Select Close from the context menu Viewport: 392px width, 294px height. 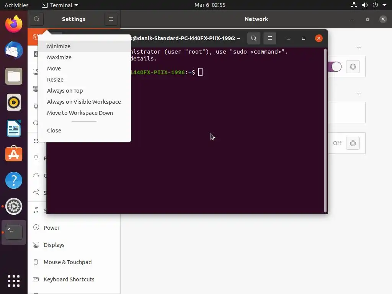pyautogui.click(x=84, y=130)
